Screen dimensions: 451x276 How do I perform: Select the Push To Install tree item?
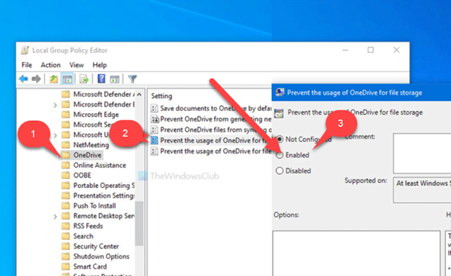pyautogui.click(x=95, y=206)
